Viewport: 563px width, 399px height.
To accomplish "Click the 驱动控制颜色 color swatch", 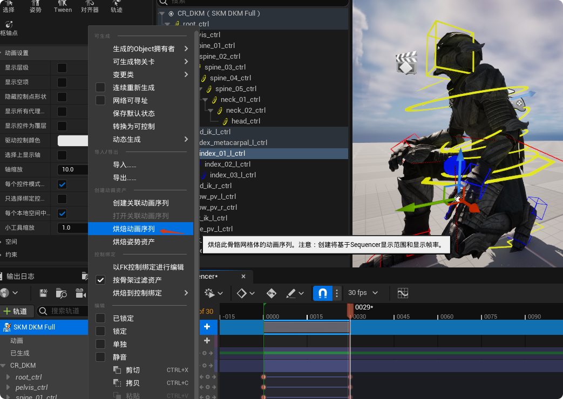I will [x=73, y=141].
